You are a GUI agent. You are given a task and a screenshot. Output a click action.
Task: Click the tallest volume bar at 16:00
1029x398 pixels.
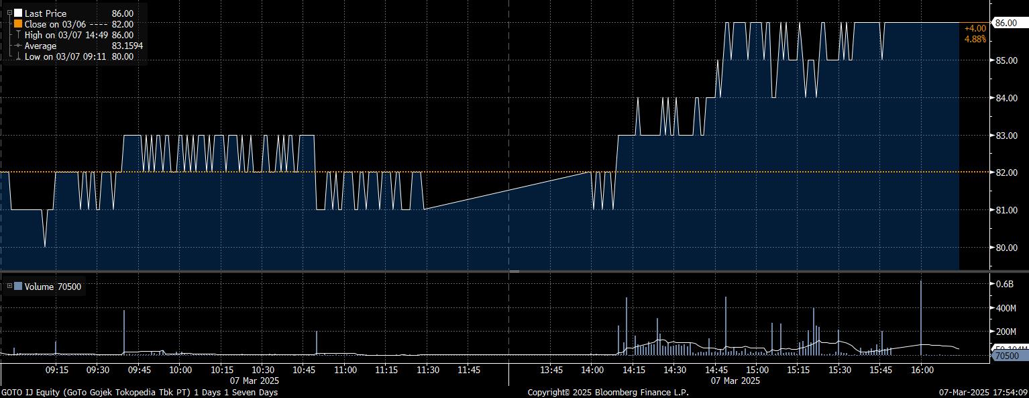coord(921,315)
